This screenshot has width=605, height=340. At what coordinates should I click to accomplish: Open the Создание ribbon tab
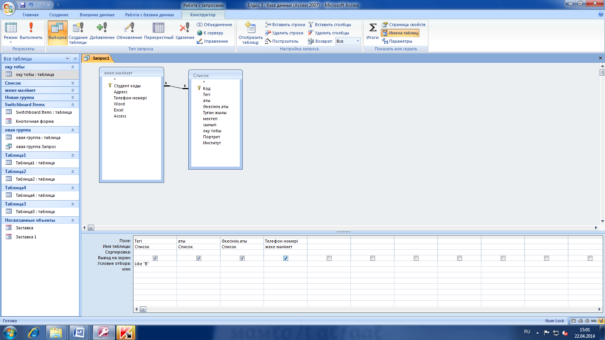[59, 15]
